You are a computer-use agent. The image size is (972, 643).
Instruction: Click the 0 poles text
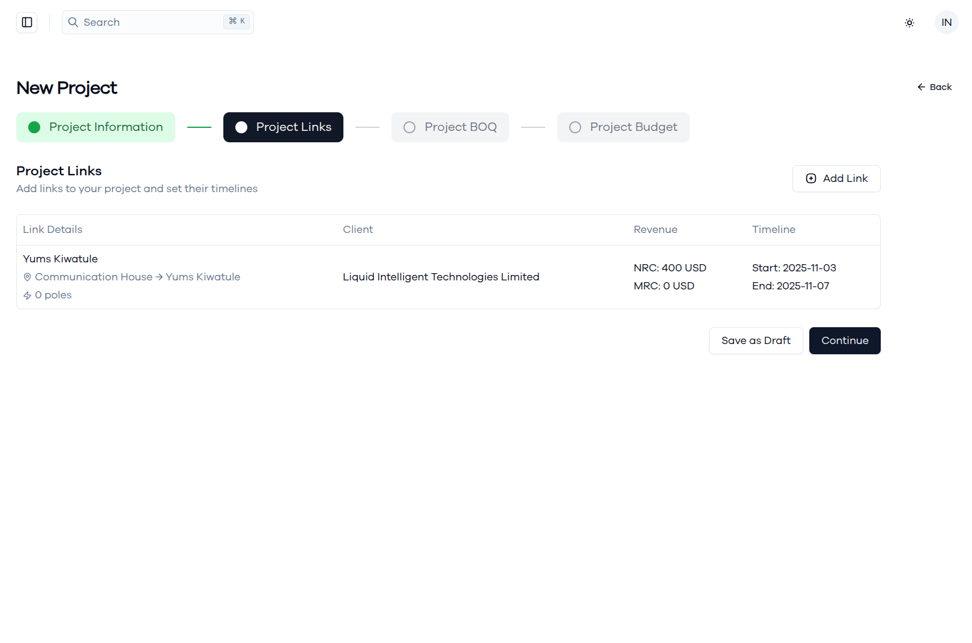[53, 295]
